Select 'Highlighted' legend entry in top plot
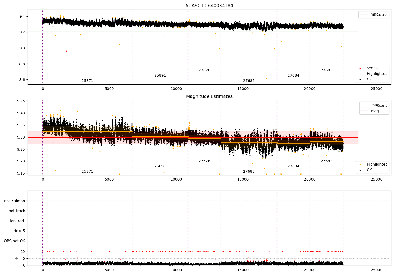This screenshot has width=395, height=276. pos(374,74)
